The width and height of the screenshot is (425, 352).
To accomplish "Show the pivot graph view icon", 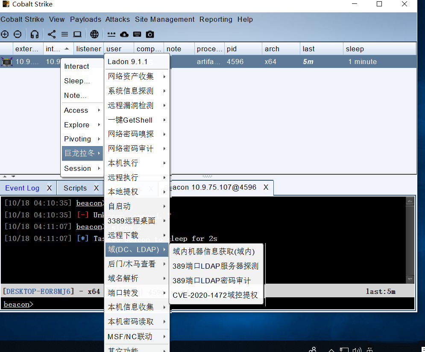I will 52,34.
